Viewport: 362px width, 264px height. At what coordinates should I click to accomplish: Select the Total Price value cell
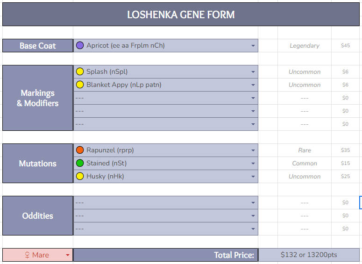click(x=309, y=255)
